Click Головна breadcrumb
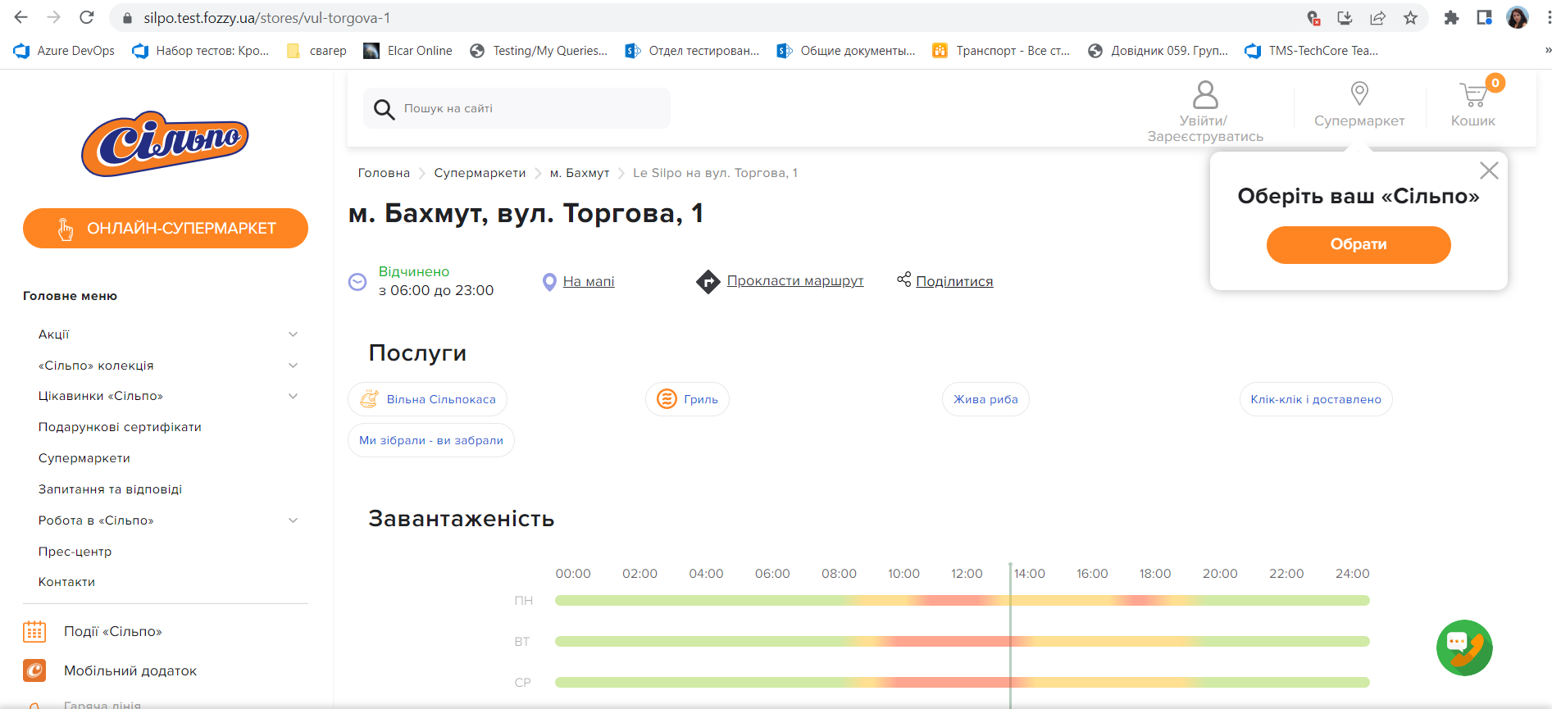The image size is (1552, 718). click(x=384, y=173)
